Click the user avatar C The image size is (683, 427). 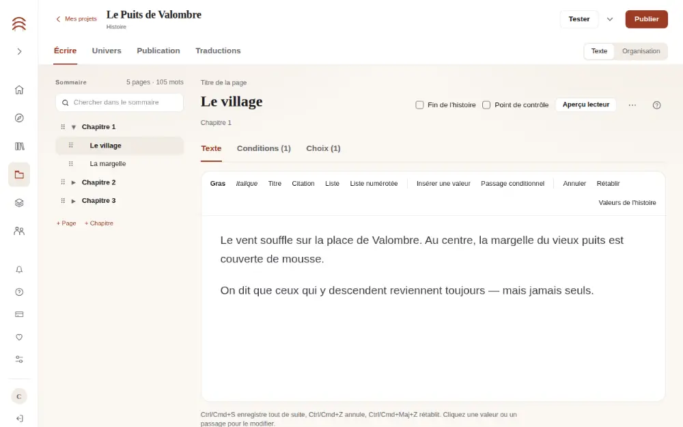pyautogui.click(x=18, y=396)
